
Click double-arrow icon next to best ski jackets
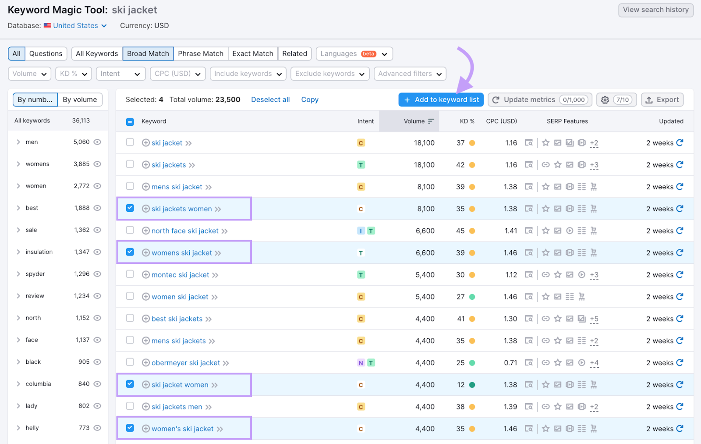(209, 319)
